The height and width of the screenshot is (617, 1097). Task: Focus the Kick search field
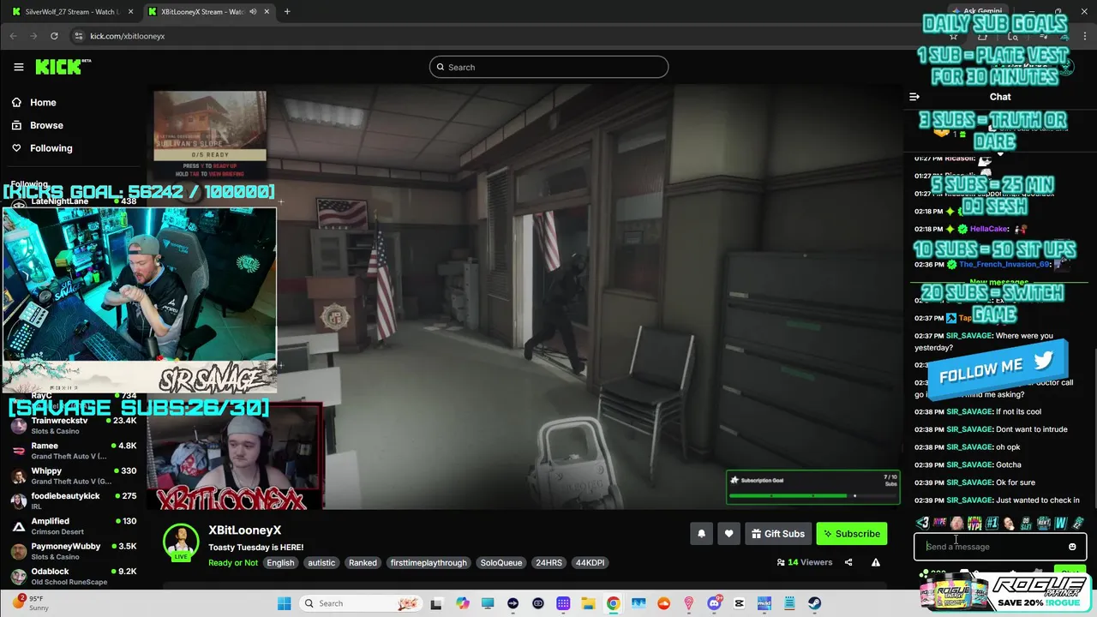coord(548,67)
